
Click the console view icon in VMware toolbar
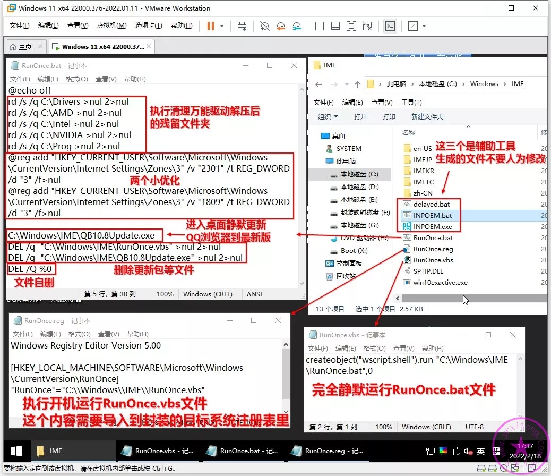click(390, 25)
